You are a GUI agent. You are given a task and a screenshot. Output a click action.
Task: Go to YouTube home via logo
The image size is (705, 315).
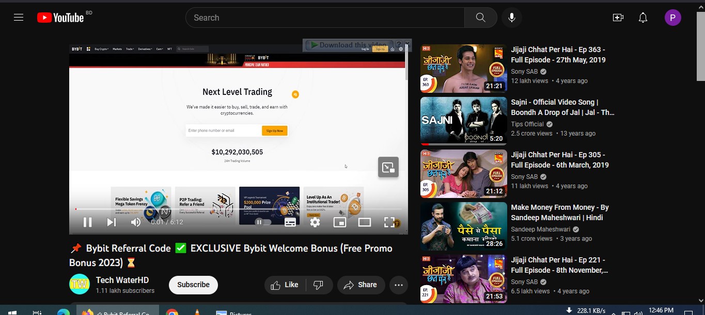60,18
